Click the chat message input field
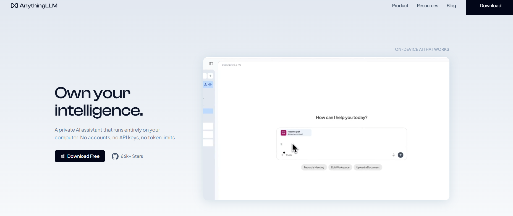The image size is (513, 216). click(x=342, y=144)
